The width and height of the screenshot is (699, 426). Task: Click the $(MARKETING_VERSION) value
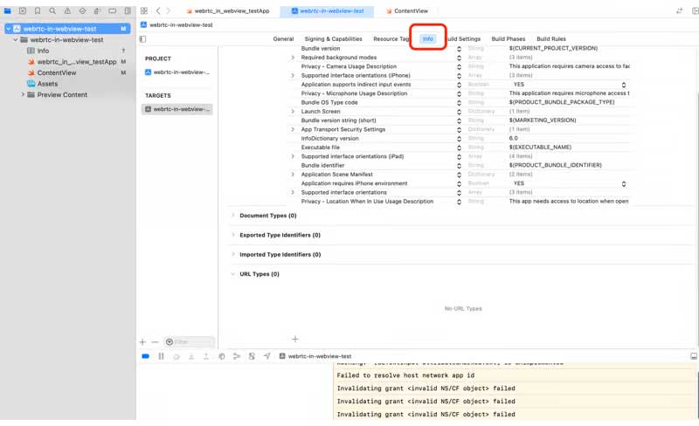point(543,120)
